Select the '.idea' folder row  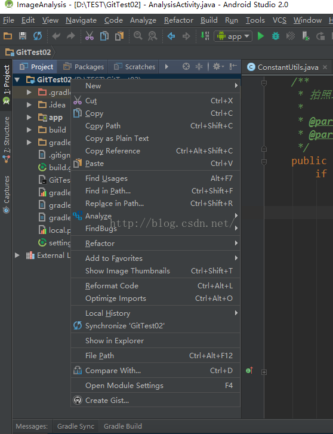[42, 105]
